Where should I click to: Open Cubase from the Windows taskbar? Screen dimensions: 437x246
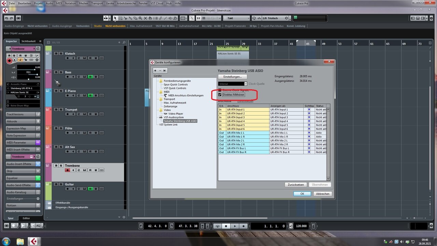(x=33, y=242)
